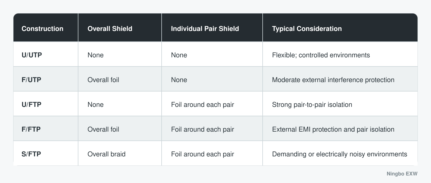Click Foil around each pair in S/FTP row

203,154
